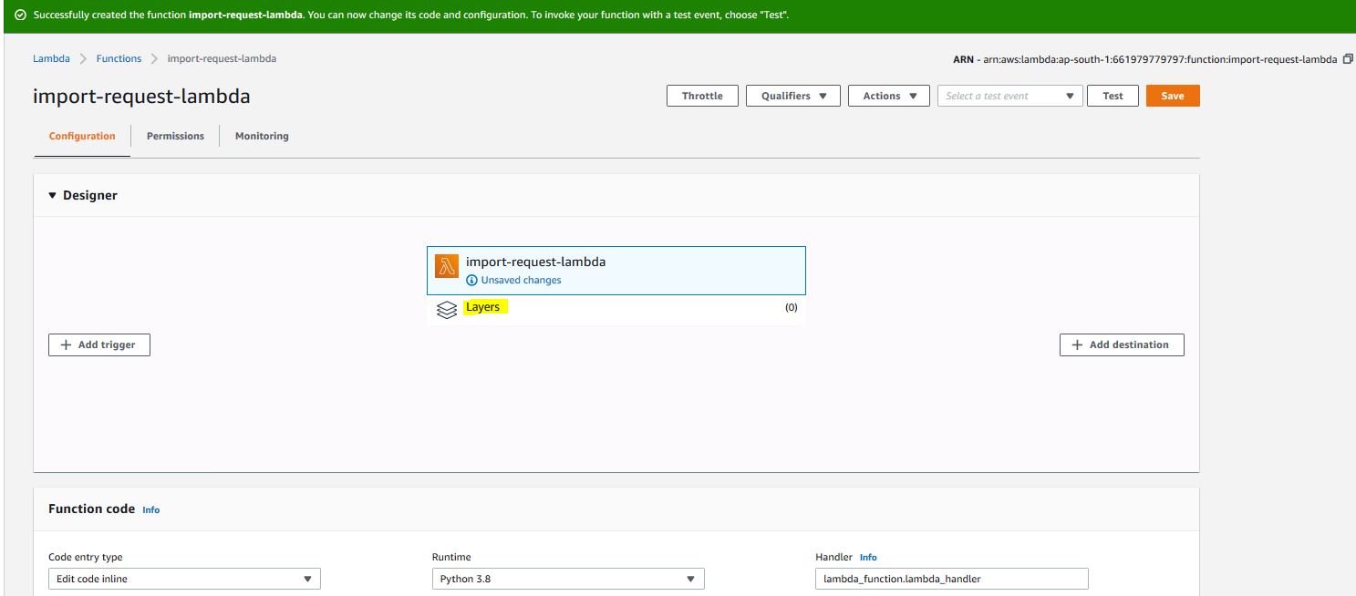1356x596 pixels.
Task: Open the Runtime Python 3.8 dropdown
Action: (x=567, y=579)
